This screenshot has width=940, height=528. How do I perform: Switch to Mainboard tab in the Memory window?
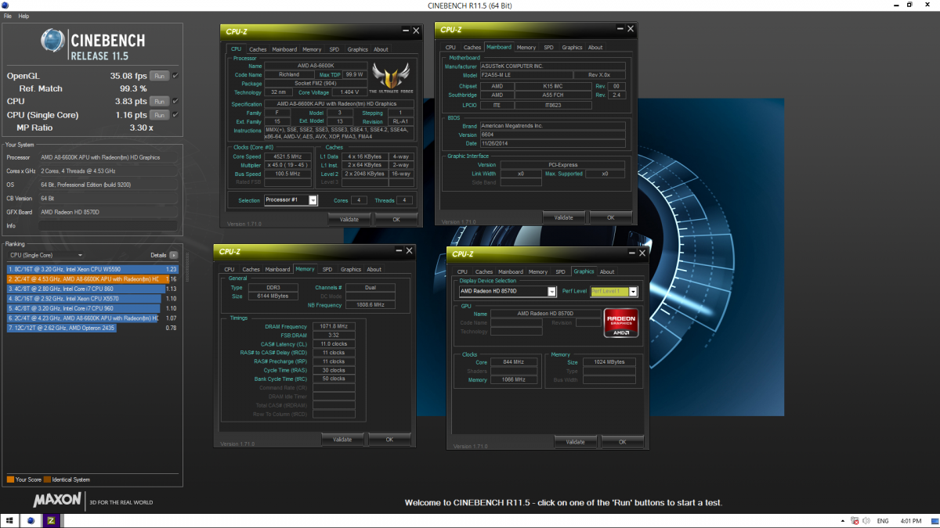tap(277, 269)
